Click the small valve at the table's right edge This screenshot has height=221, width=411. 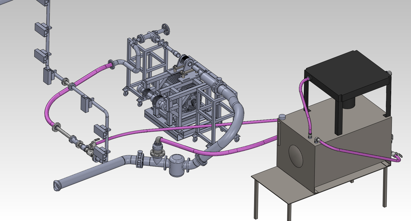tap(397, 154)
